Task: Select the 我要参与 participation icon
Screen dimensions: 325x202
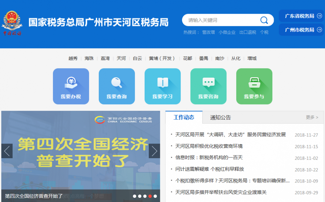Action: (254, 86)
